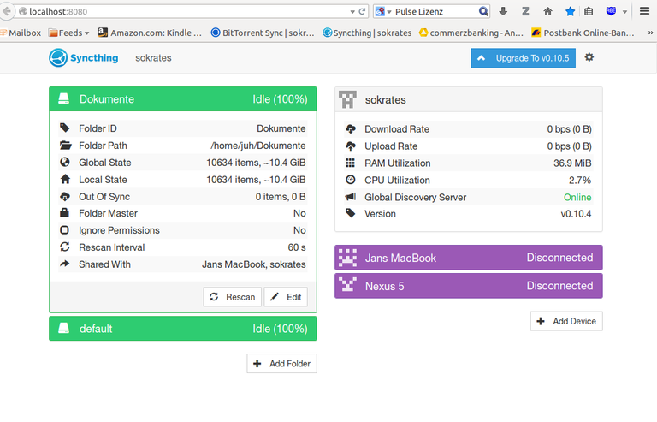Screen dimensions: 657x422
Task: Open the Mailbox bookmark
Action: [21, 33]
